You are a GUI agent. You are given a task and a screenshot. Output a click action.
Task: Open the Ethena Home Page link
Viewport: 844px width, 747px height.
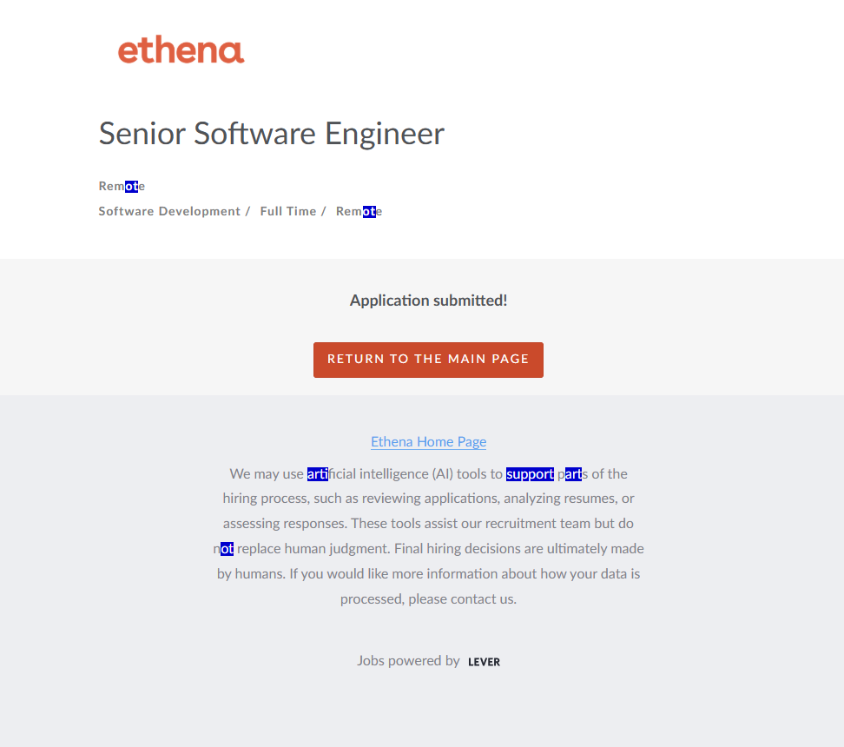tap(428, 441)
